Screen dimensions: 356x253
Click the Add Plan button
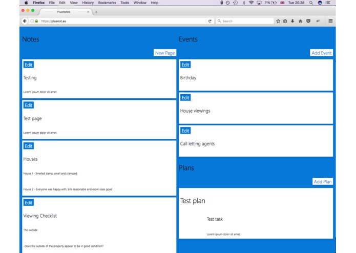(323, 181)
